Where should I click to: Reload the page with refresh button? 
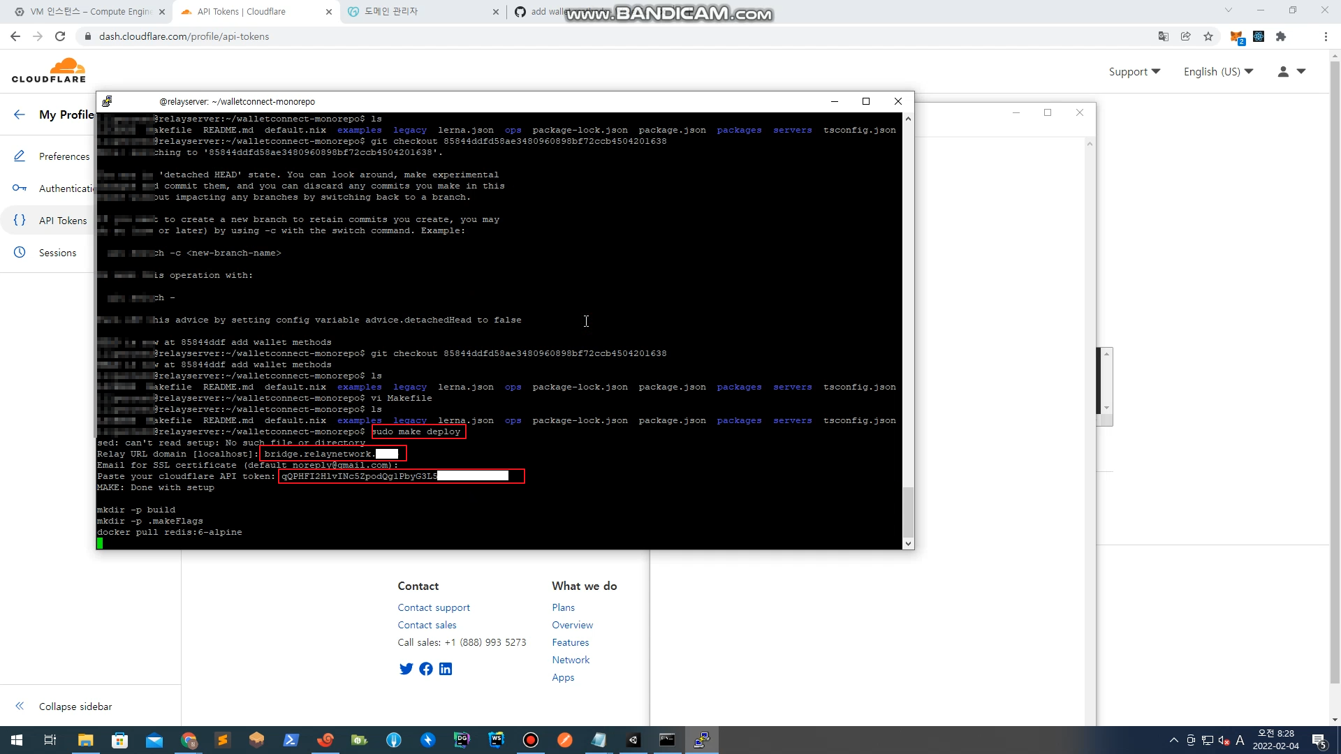point(60,36)
